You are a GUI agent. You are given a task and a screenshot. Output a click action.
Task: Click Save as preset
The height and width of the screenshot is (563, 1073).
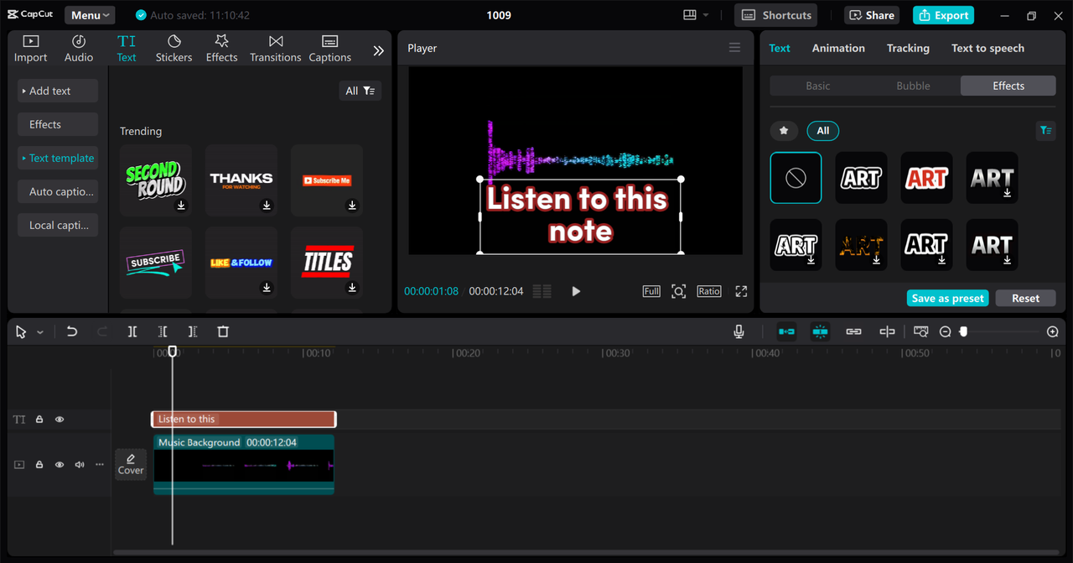pyautogui.click(x=948, y=298)
